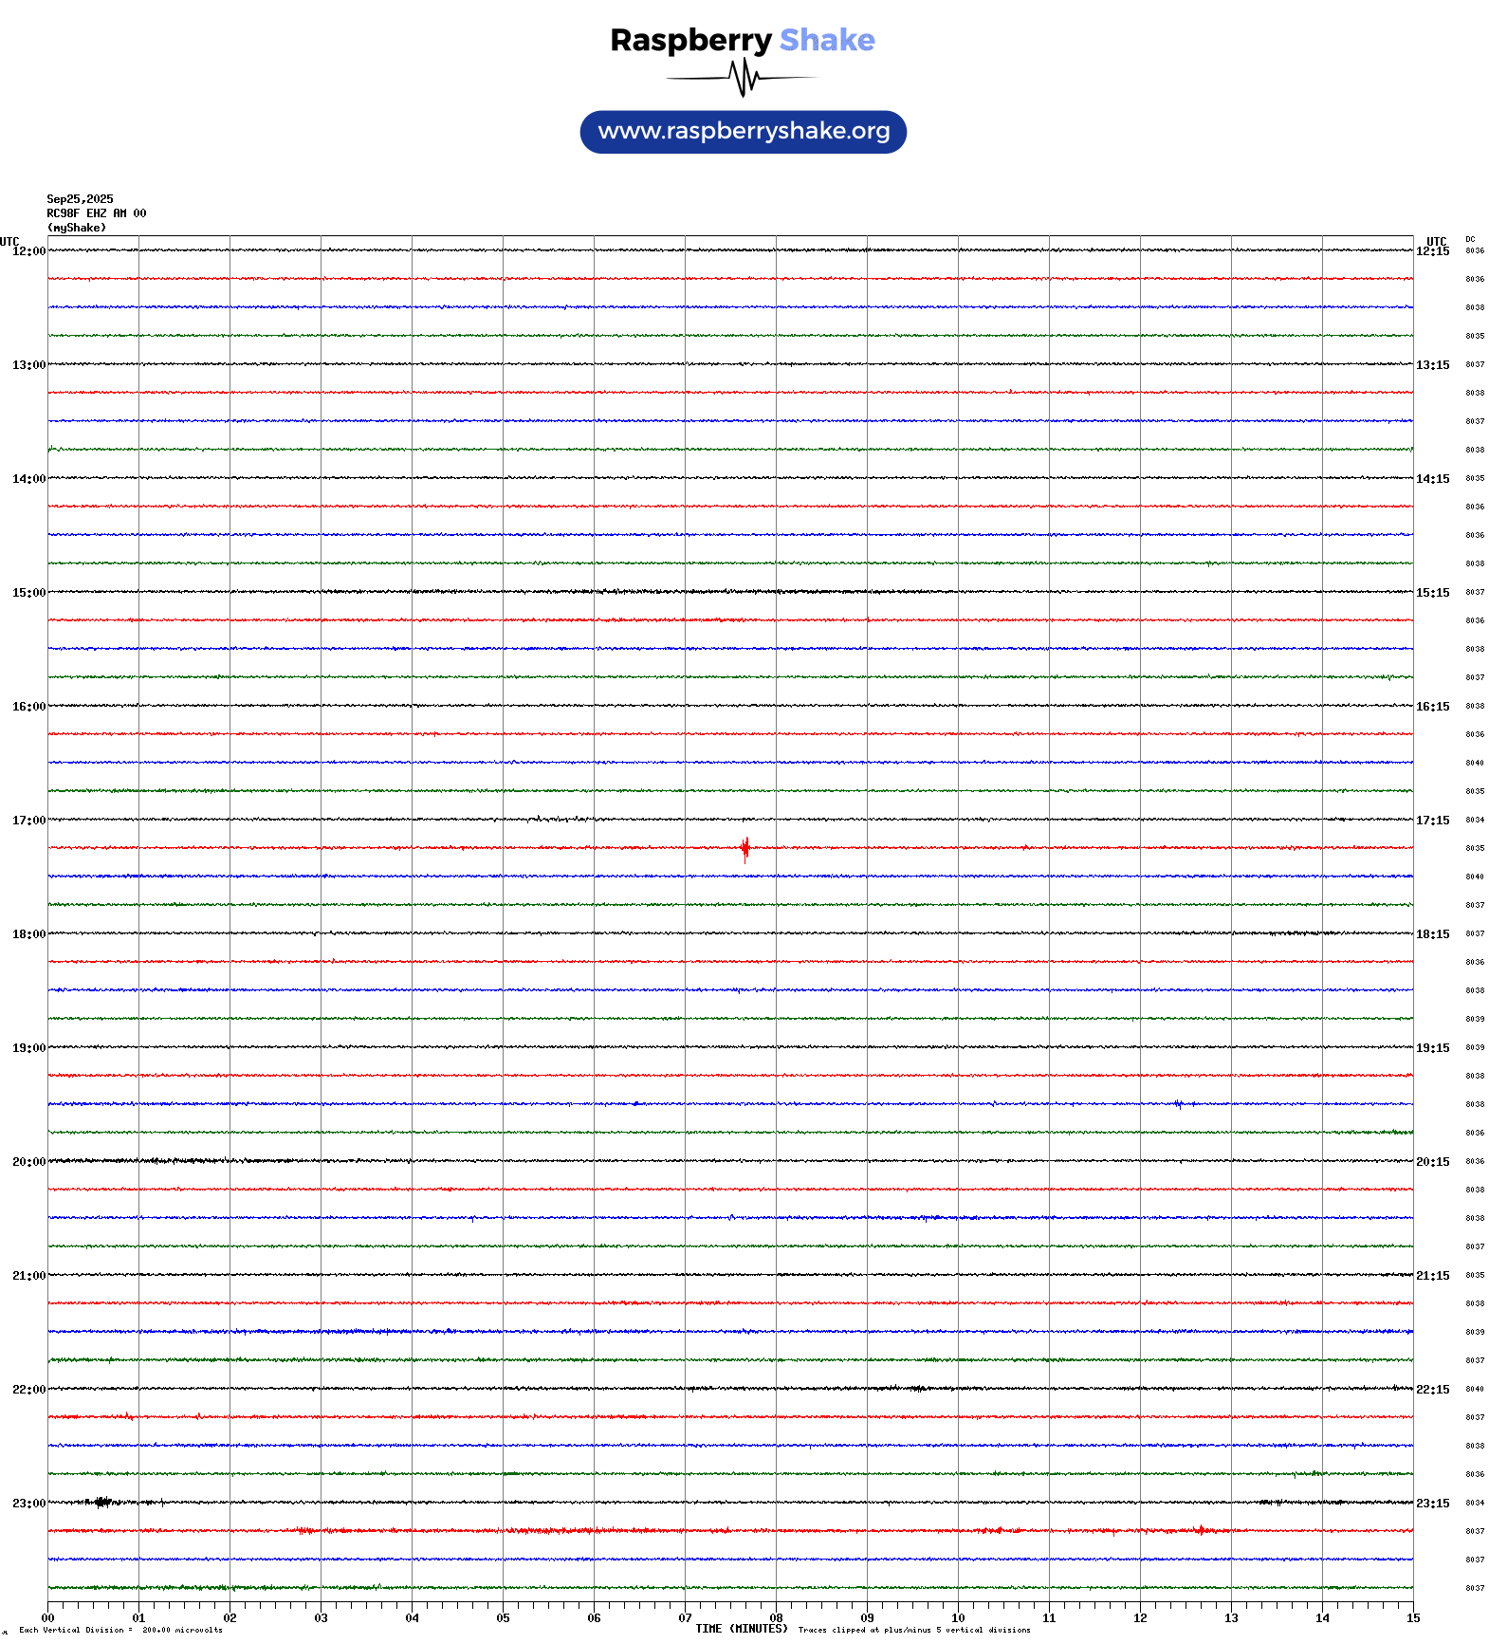Click the 08 minute tick label on bottom axis
The width and height of the screenshot is (1489, 1643).
tap(776, 1618)
